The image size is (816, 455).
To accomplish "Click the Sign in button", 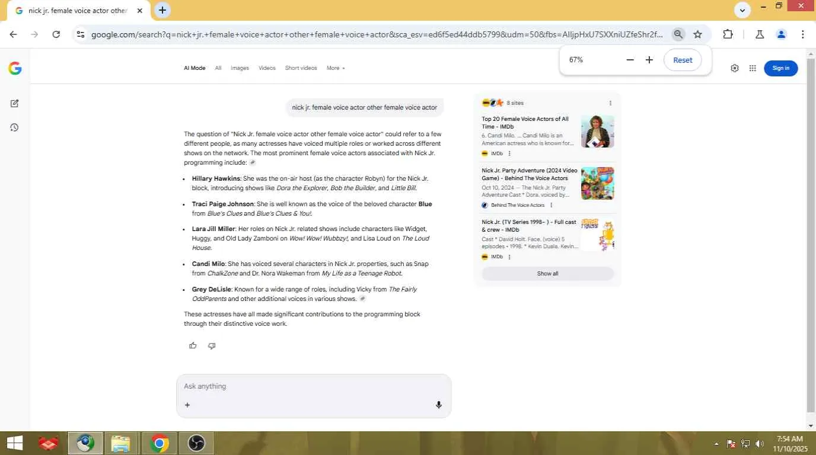I will (x=781, y=68).
